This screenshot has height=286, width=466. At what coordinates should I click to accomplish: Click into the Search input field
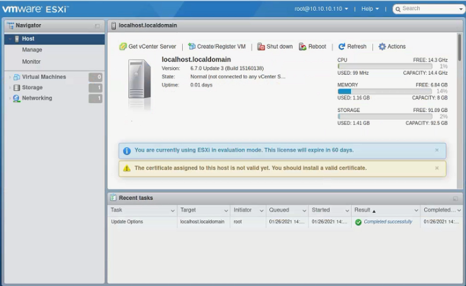pyautogui.click(x=429, y=9)
